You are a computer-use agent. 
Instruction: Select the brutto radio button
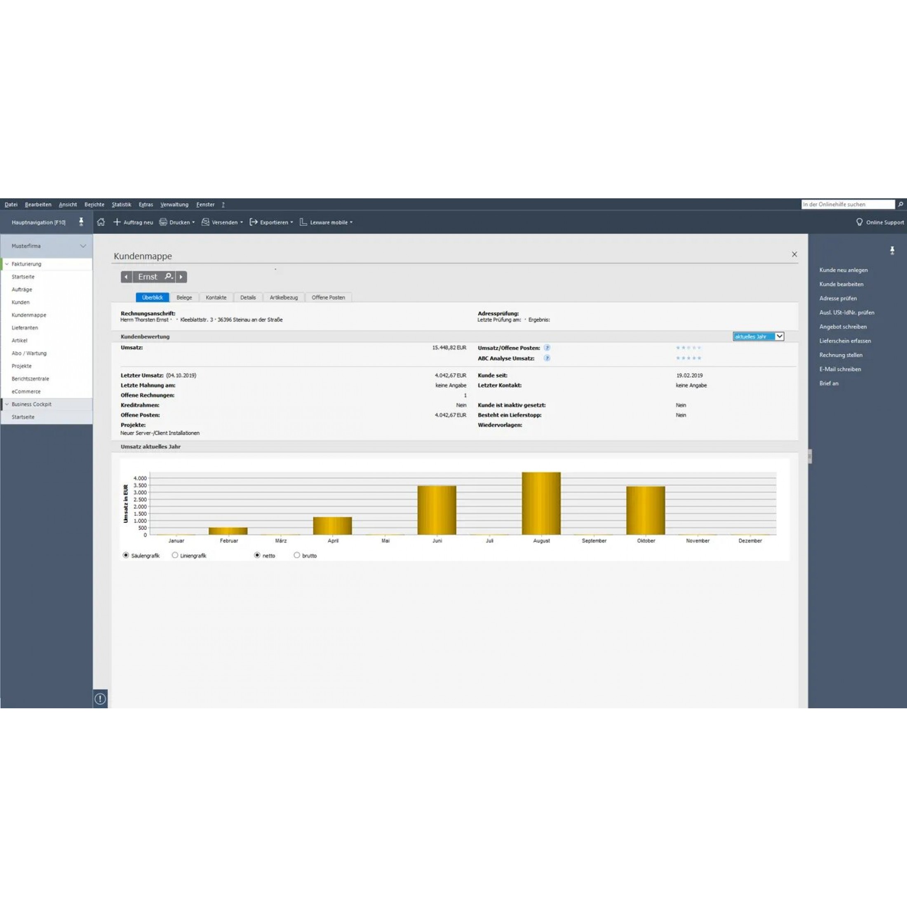click(297, 555)
